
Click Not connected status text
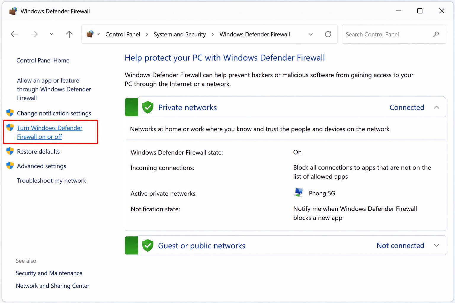tap(400, 246)
